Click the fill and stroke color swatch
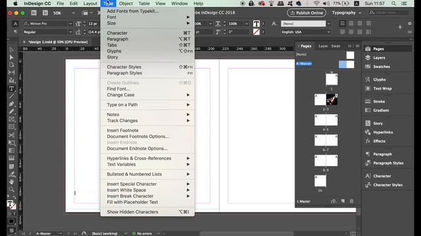 click(x=11, y=205)
